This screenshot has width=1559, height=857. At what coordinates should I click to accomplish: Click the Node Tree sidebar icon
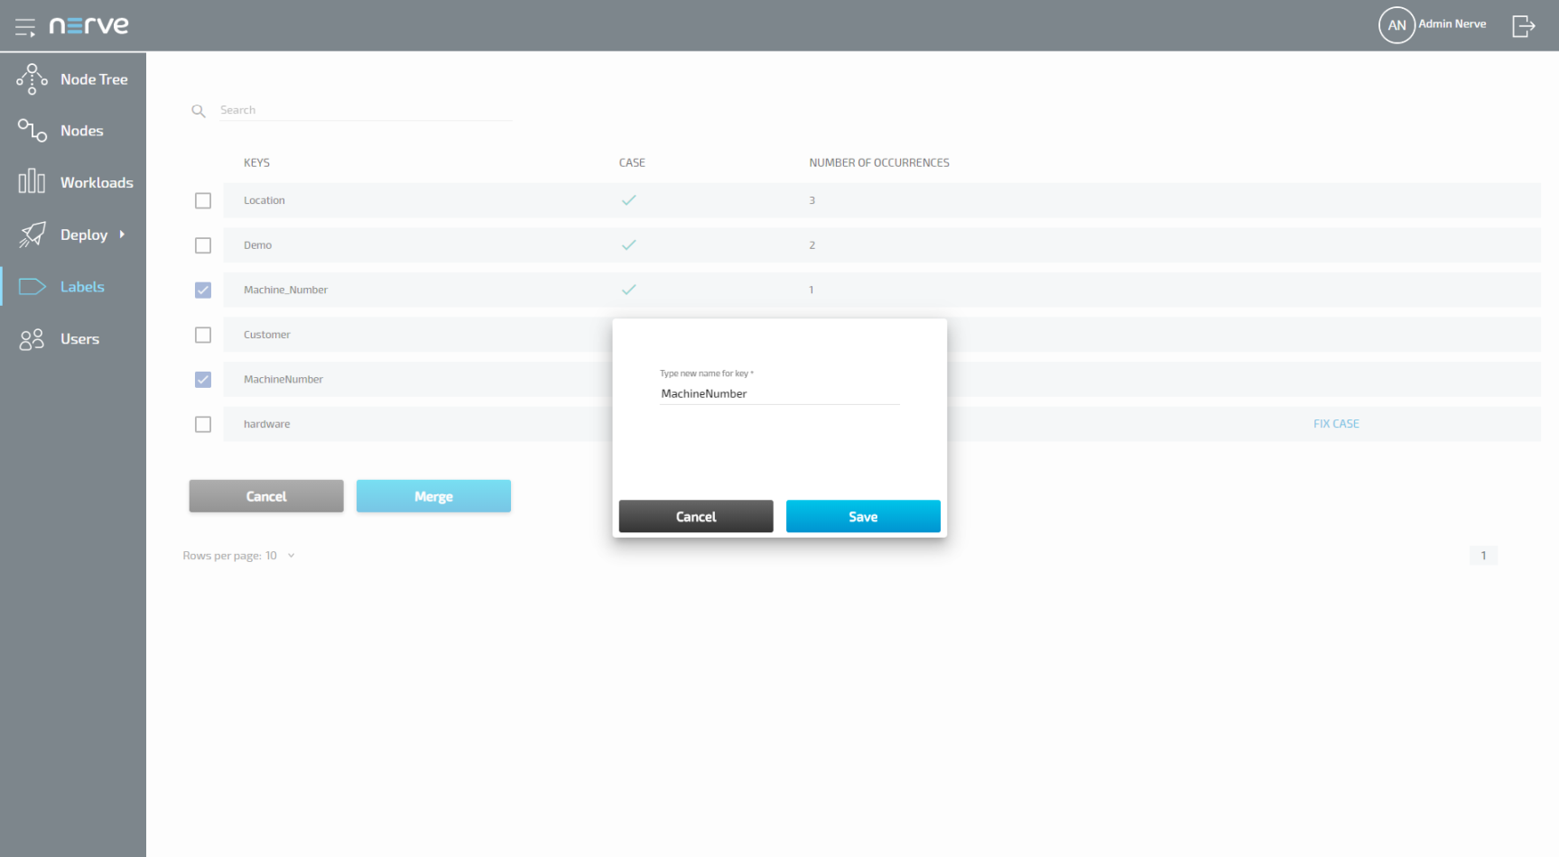pos(32,79)
